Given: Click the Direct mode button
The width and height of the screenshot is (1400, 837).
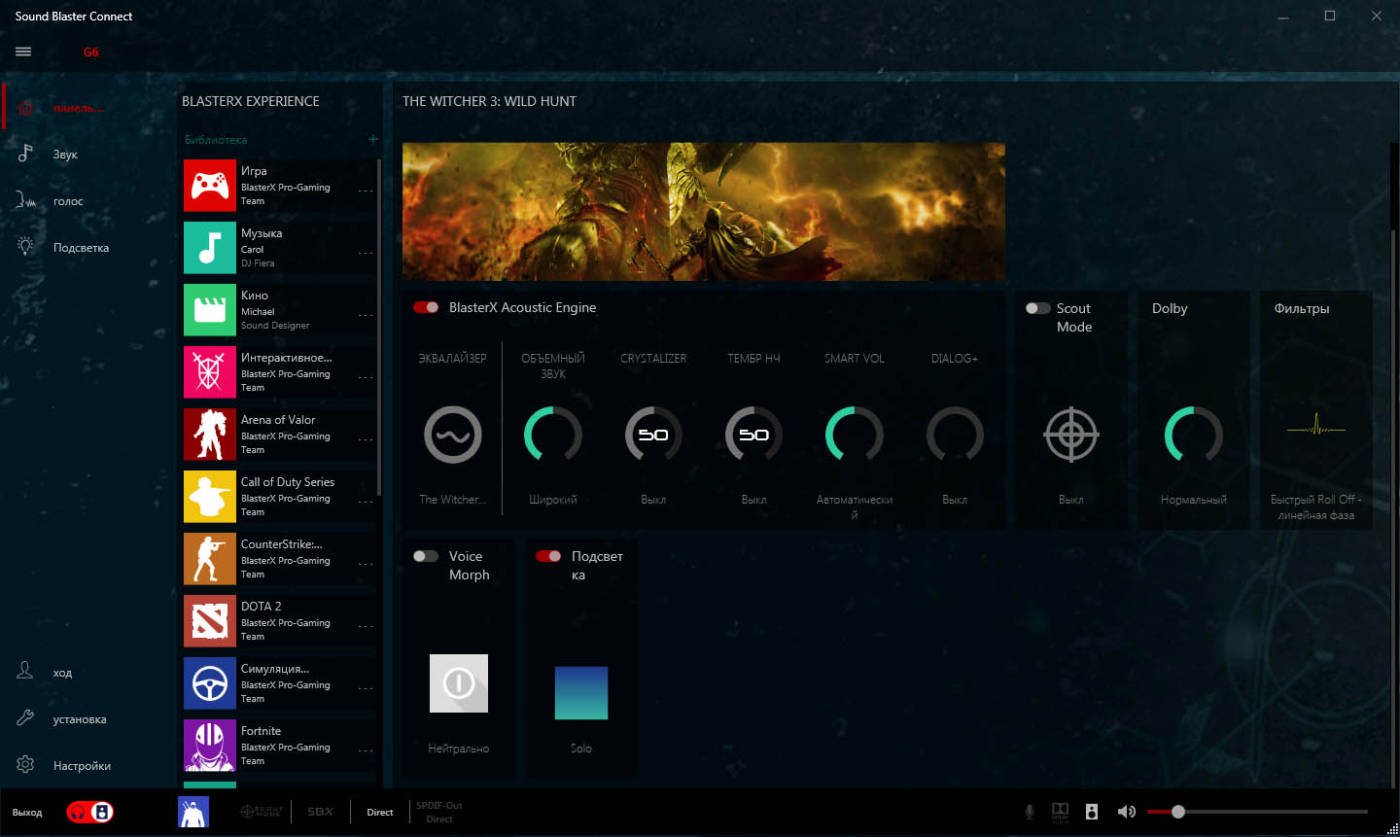Looking at the screenshot, I should pyautogui.click(x=380, y=812).
